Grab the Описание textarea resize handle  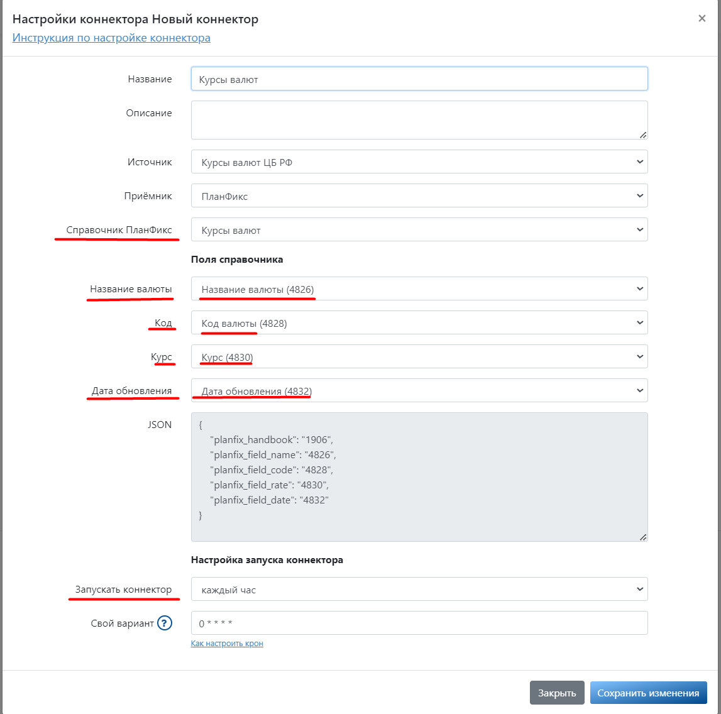(x=643, y=135)
